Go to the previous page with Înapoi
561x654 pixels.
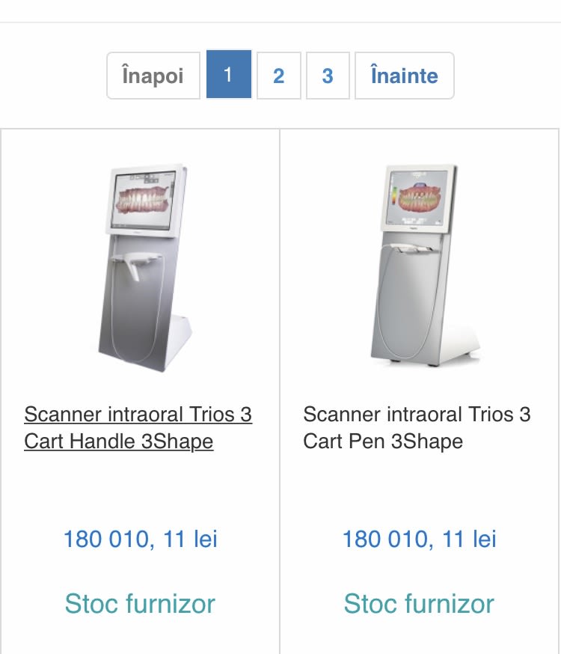click(153, 76)
